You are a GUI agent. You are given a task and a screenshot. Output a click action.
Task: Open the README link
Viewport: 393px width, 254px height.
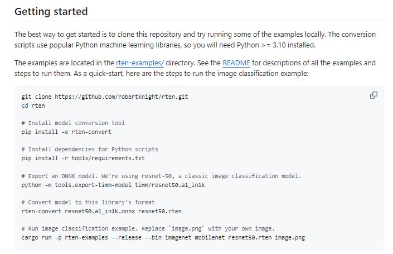[234, 63]
